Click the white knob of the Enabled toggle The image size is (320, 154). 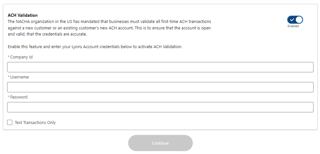click(299, 20)
